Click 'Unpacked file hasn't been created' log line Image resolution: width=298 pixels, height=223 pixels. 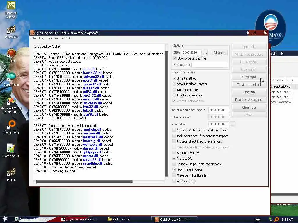[65, 167]
